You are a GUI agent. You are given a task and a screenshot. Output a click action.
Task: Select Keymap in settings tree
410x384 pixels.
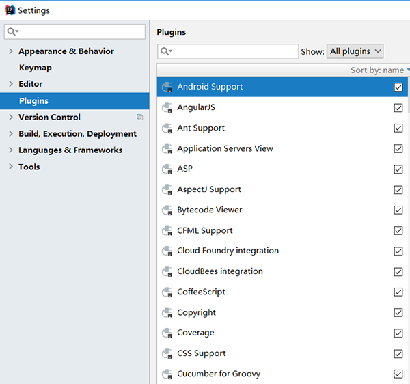[36, 68]
